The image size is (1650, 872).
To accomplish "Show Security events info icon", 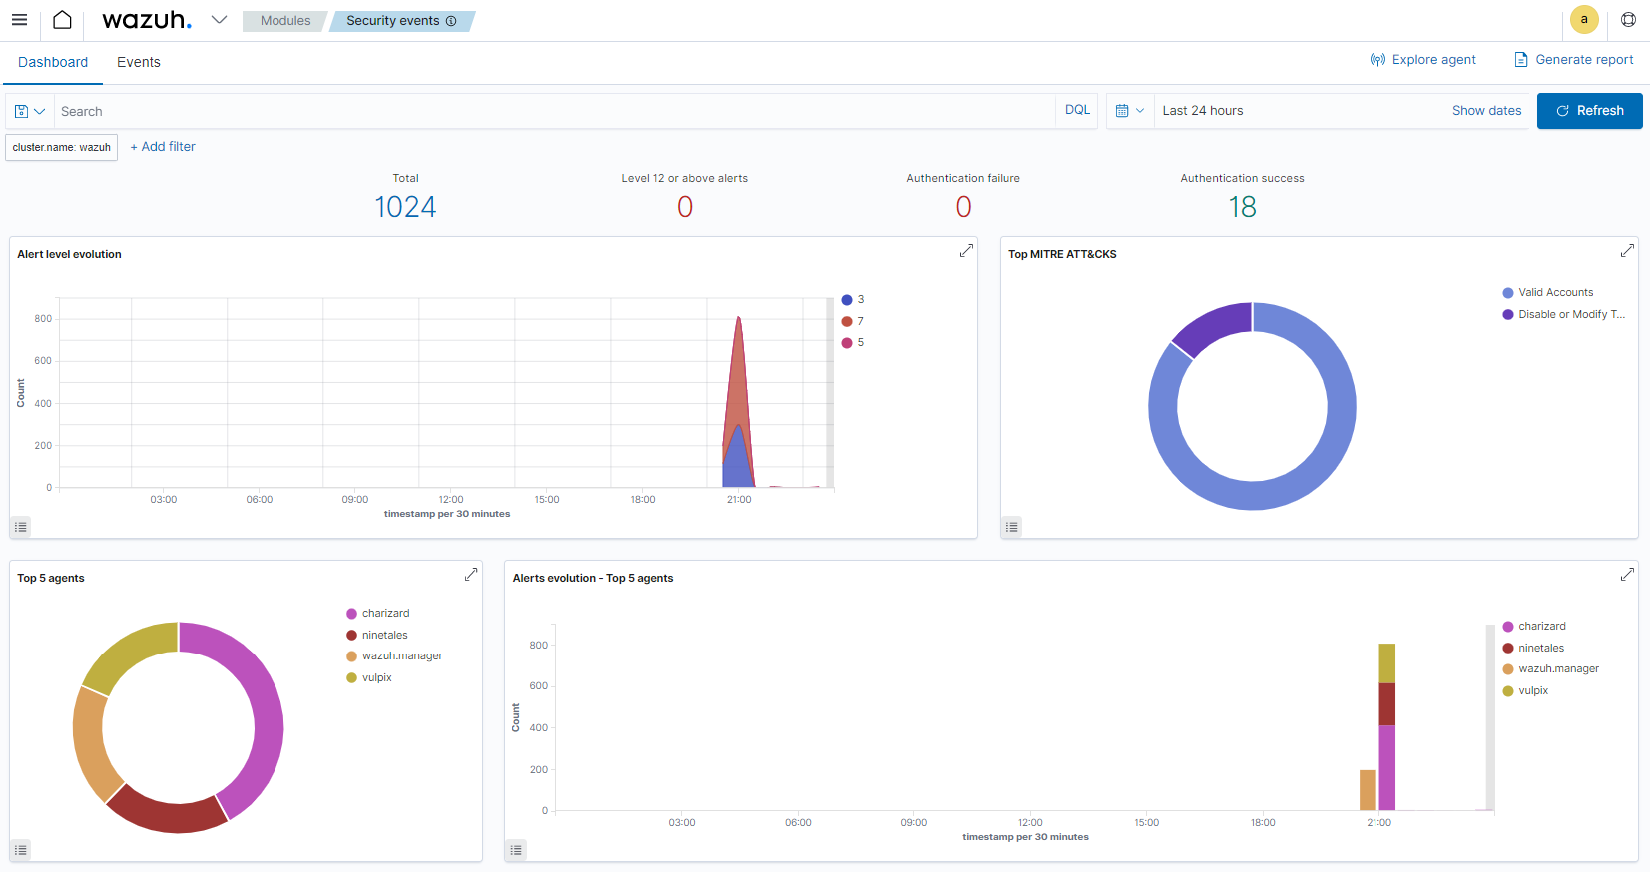I will click(x=451, y=21).
